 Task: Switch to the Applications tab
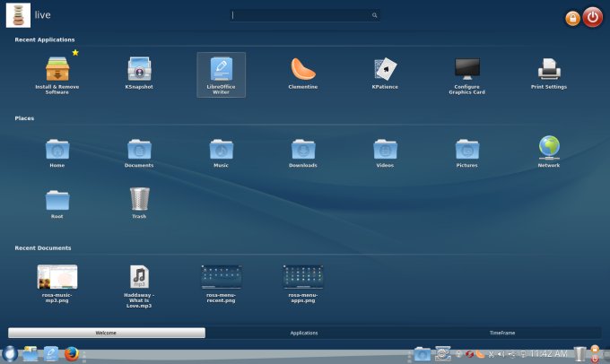pyautogui.click(x=304, y=333)
